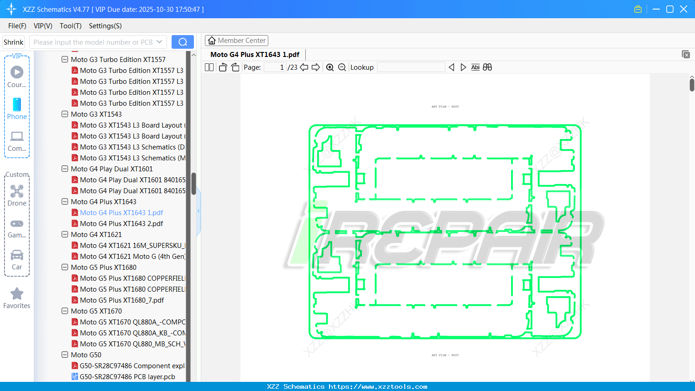Open the Favorites panel
695x391 pixels.
[17, 298]
